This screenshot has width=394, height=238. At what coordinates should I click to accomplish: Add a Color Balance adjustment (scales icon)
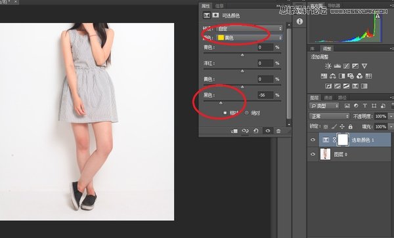click(333, 76)
